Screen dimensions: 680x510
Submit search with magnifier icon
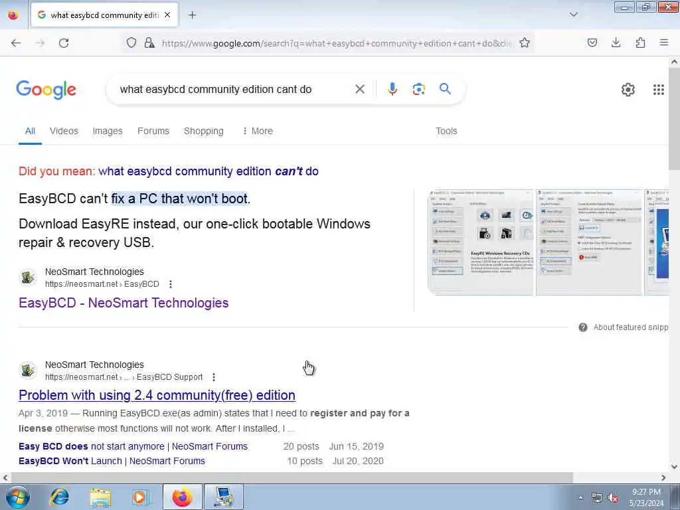coord(445,89)
